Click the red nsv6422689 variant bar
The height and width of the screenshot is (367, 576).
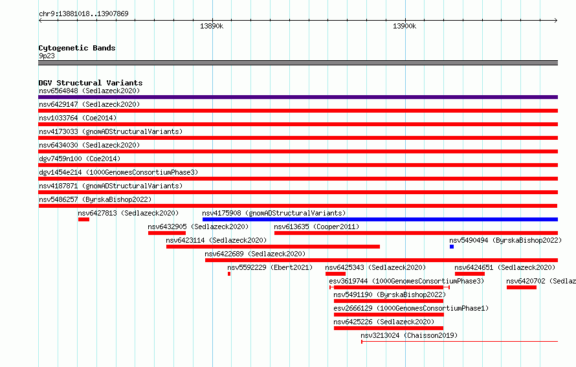point(381,260)
